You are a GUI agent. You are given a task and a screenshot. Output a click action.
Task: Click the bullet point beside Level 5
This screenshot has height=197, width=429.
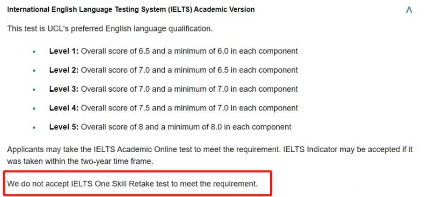[x=34, y=127]
